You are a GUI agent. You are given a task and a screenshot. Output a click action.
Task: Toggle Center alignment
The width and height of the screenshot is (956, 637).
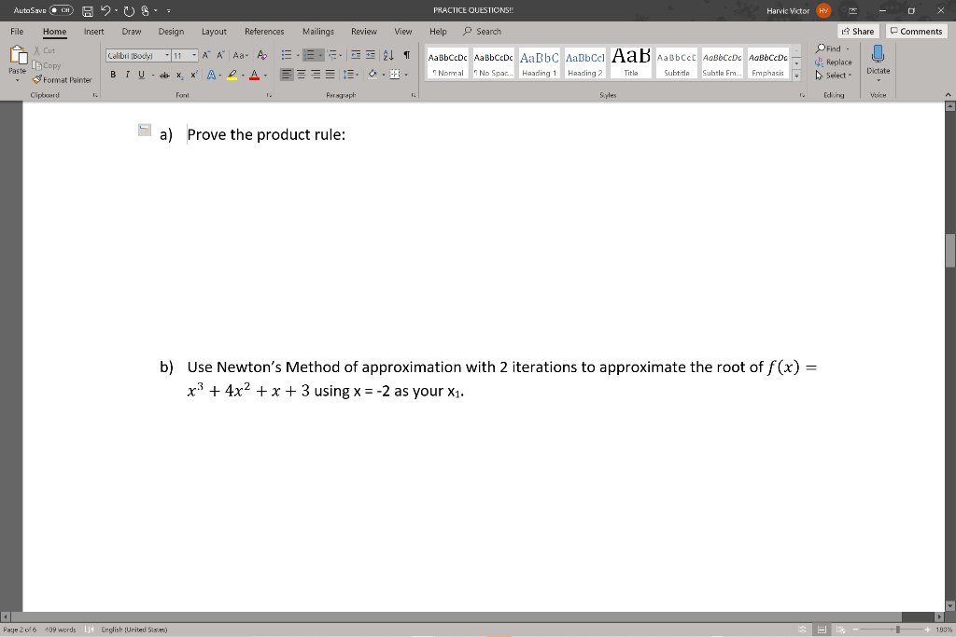(x=300, y=73)
